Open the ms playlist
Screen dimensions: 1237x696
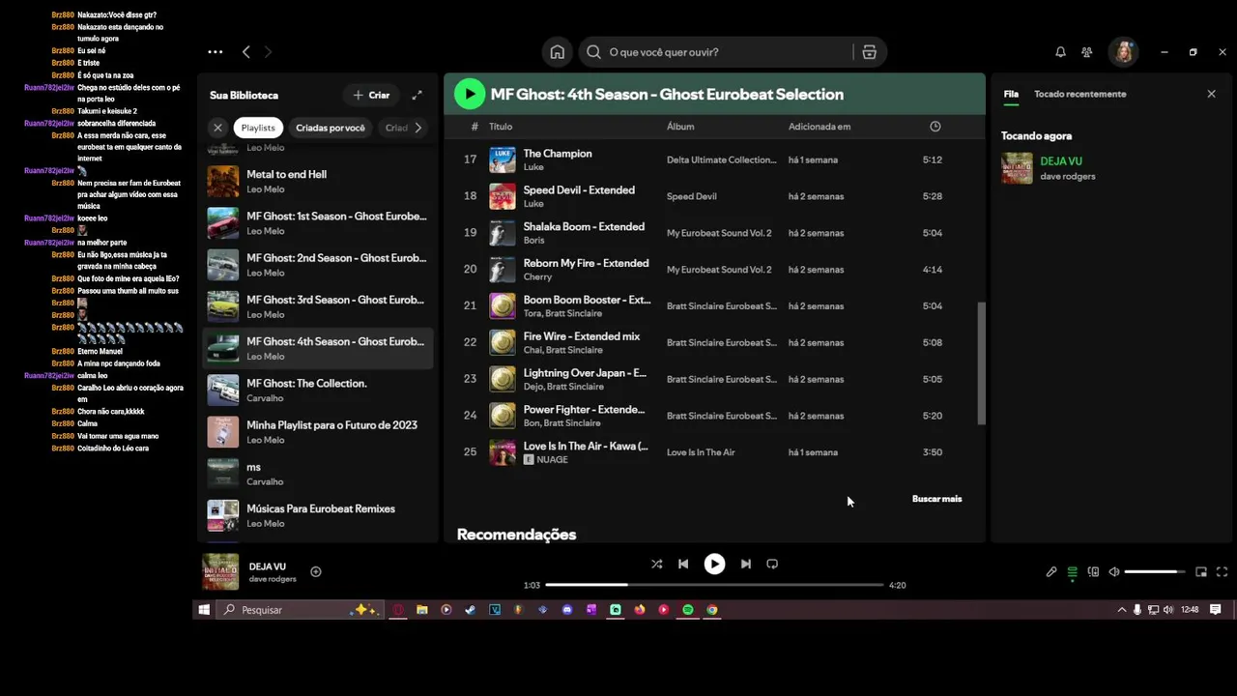click(x=318, y=474)
